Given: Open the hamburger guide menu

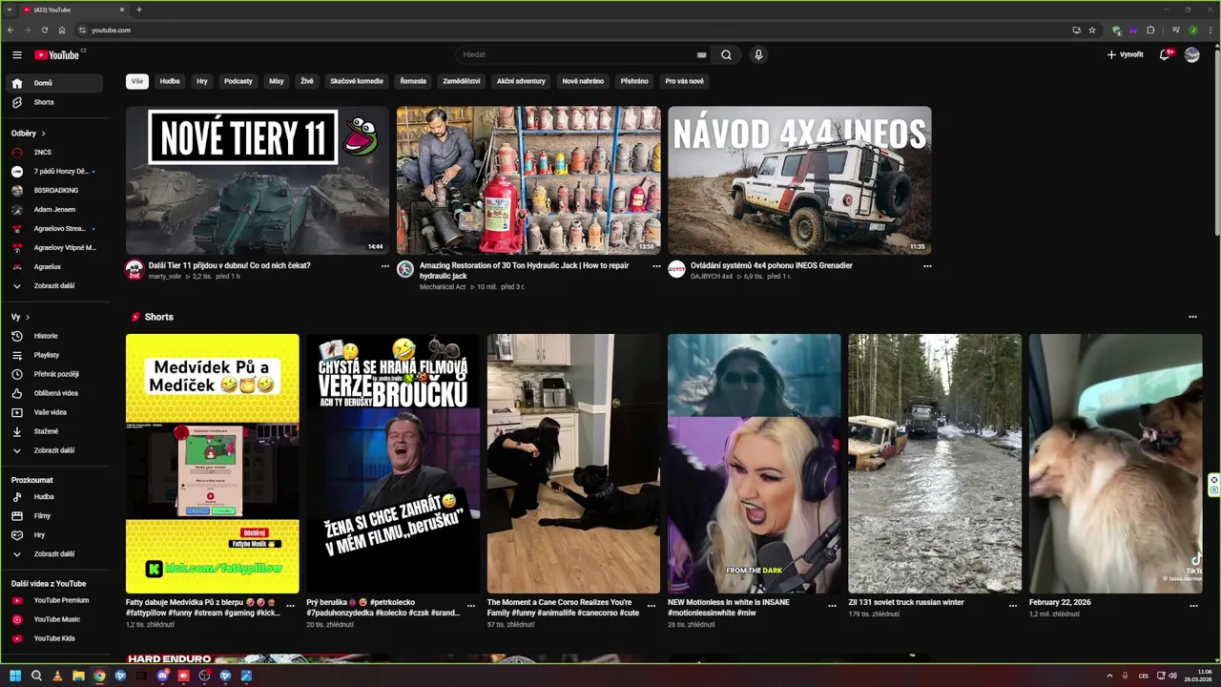Looking at the screenshot, I should point(17,54).
